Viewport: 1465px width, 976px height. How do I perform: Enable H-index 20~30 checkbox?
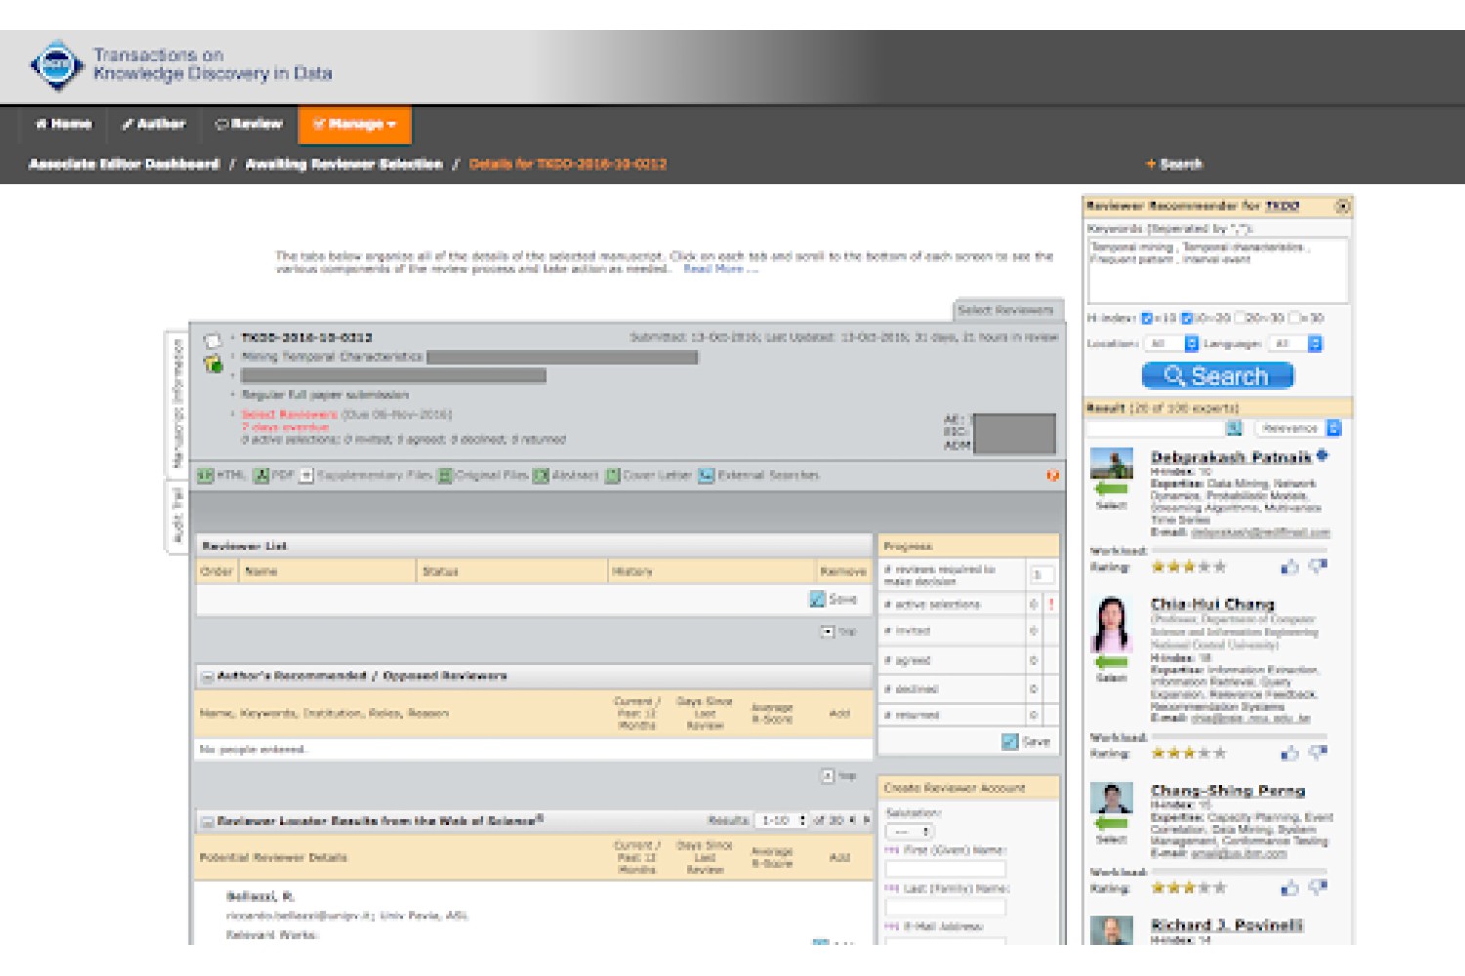coord(1239,318)
